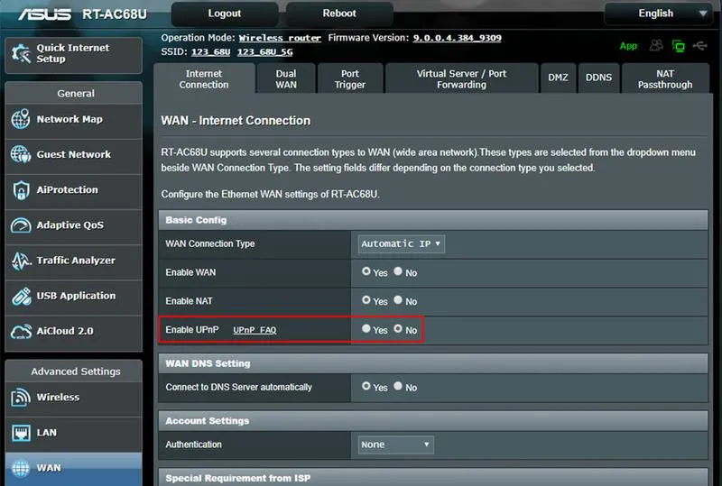Open the Port Trigger tab

(350, 78)
